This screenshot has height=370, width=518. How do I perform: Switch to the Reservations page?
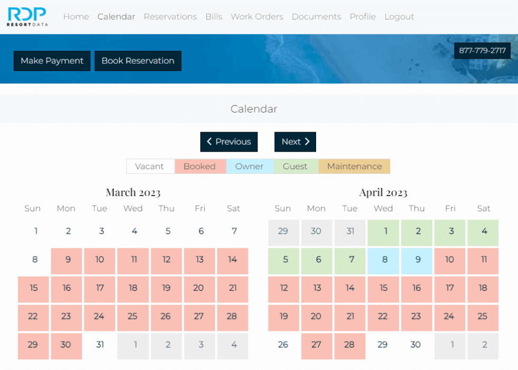pyautogui.click(x=170, y=16)
